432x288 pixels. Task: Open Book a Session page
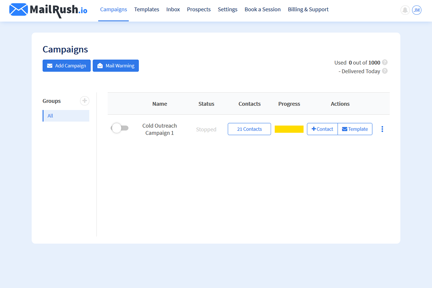point(262,10)
